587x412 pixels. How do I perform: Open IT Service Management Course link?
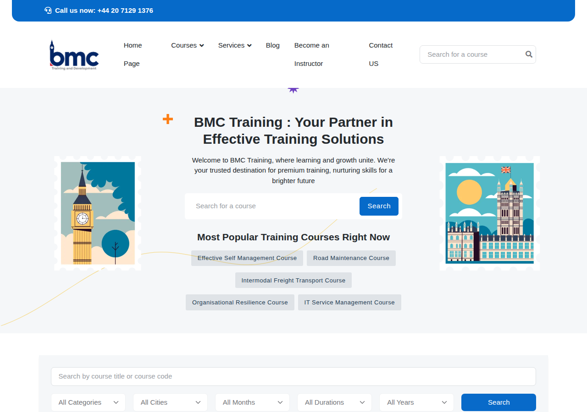349,303
